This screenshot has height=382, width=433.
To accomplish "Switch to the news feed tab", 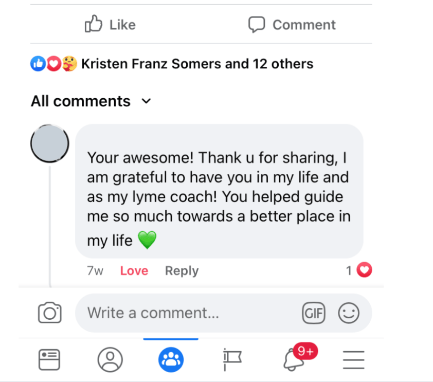I will pyautogui.click(x=49, y=359).
